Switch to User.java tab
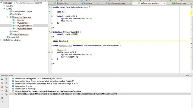Image resolution: width=193 pixels, height=108 pixels. tap(88, 3)
